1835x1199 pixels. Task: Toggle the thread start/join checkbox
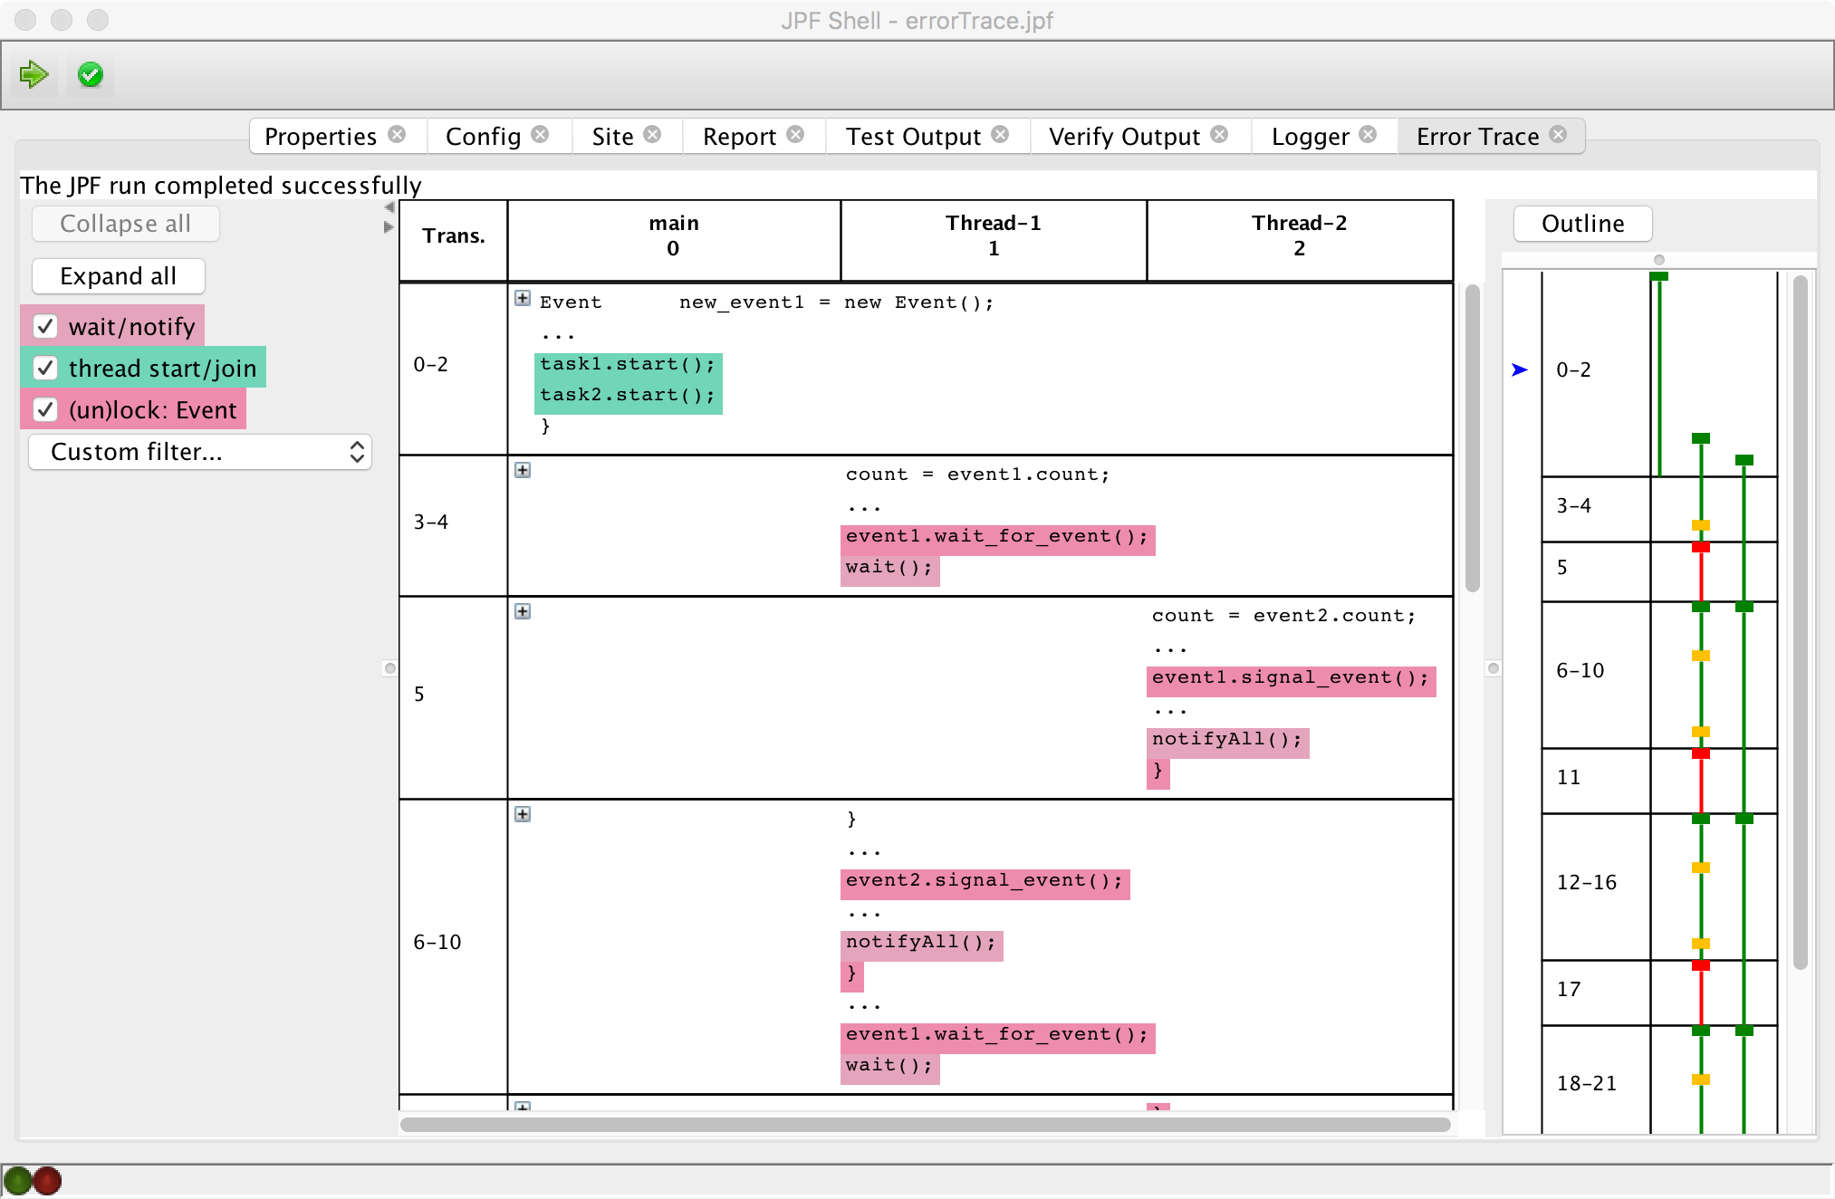pyautogui.click(x=45, y=368)
